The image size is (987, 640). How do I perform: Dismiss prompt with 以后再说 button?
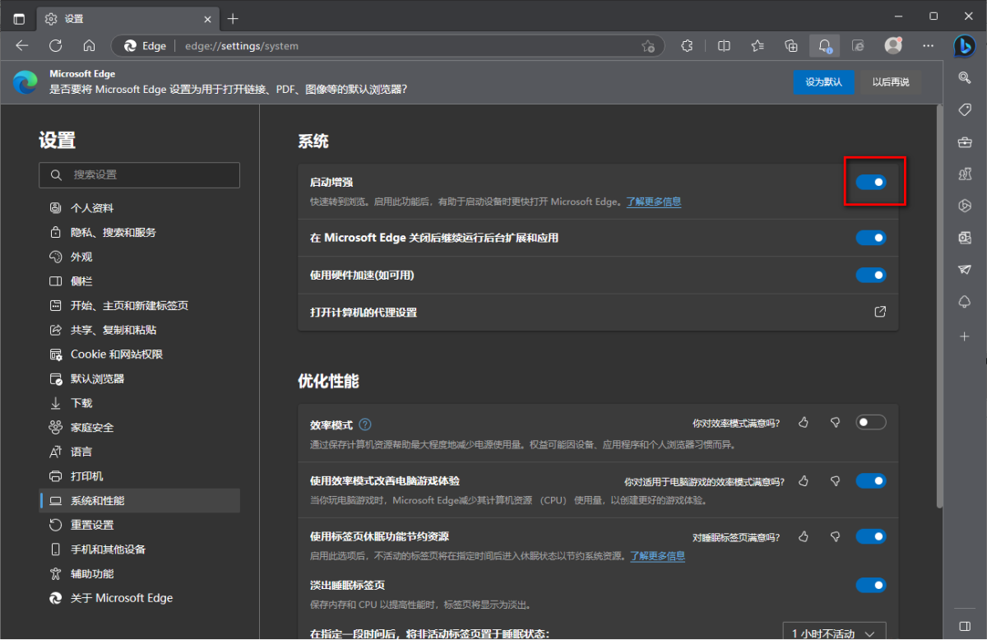pyautogui.click(x=891, y=82)
